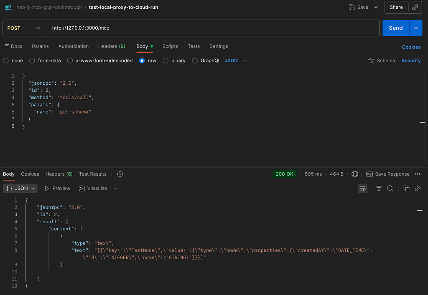Viewport: 428px width, 295px height.
Task: Click the filter response icon
Action: 379,189
